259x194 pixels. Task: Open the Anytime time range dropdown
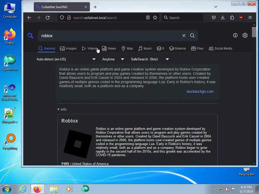[x=113, y=59]
